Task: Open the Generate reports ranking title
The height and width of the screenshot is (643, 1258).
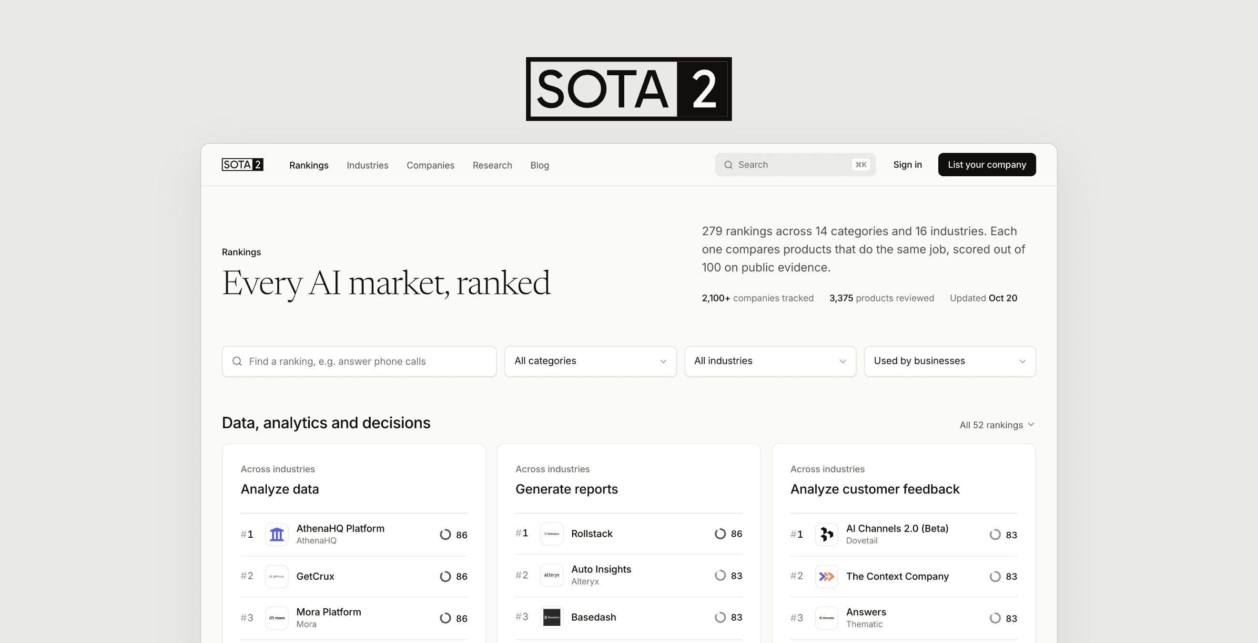Action: [567, 489]
